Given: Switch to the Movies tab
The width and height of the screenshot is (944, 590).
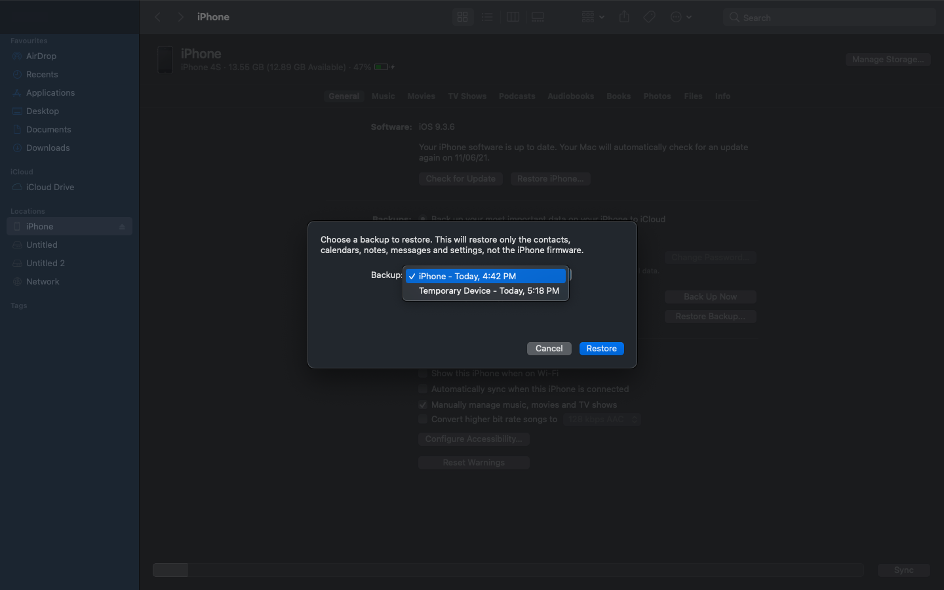Looking at the screenshot, I should [422, 96].
